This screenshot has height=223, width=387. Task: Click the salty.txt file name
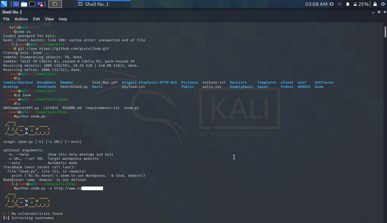(x=212, y=87)
